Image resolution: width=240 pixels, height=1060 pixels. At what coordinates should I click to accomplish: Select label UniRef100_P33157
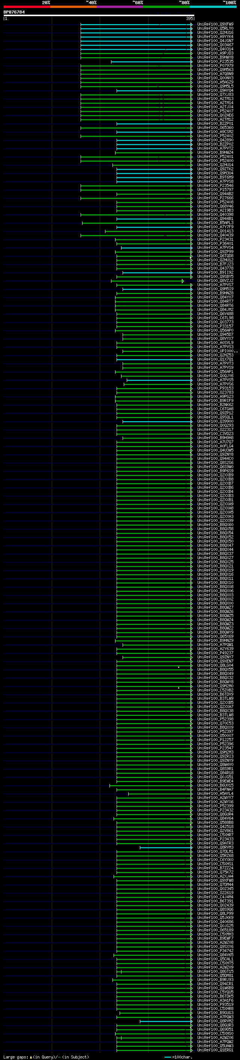pyautogui.click(x=215, y=326)
